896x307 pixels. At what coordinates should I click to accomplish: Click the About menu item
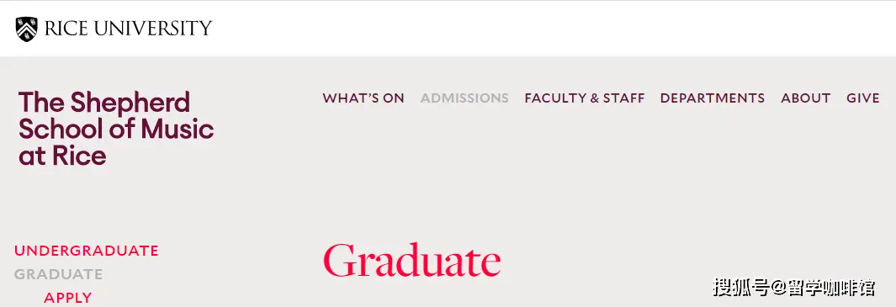[806, 98]
